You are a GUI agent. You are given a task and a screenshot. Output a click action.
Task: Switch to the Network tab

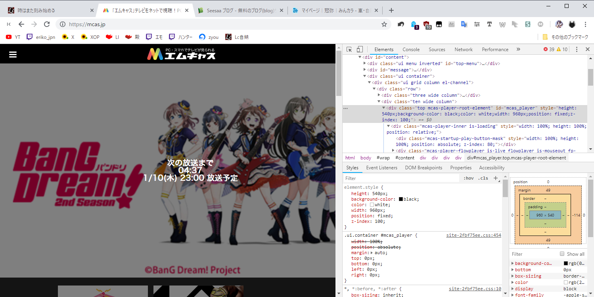[464, 50]
